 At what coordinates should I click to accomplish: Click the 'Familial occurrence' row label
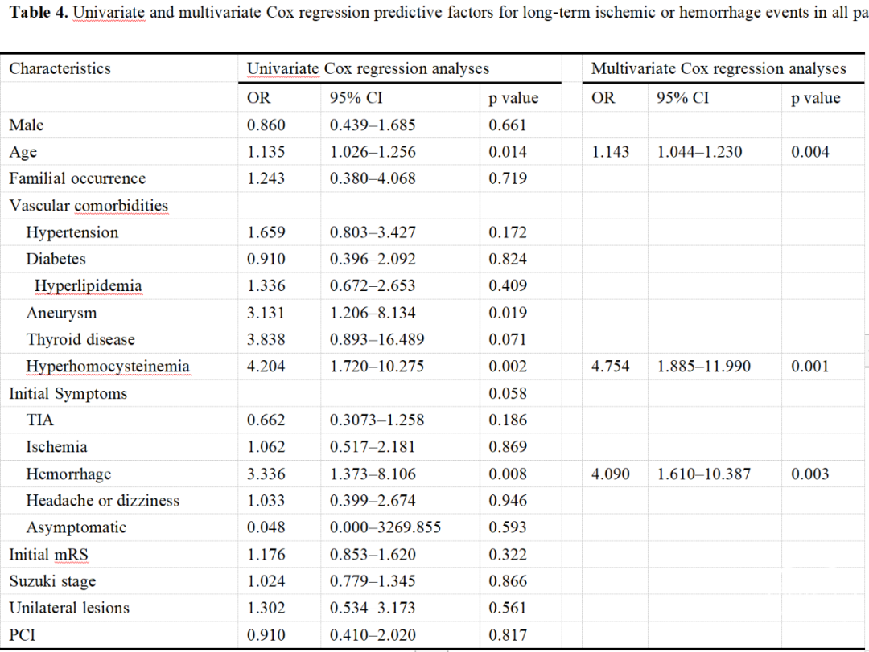point(77,178)
